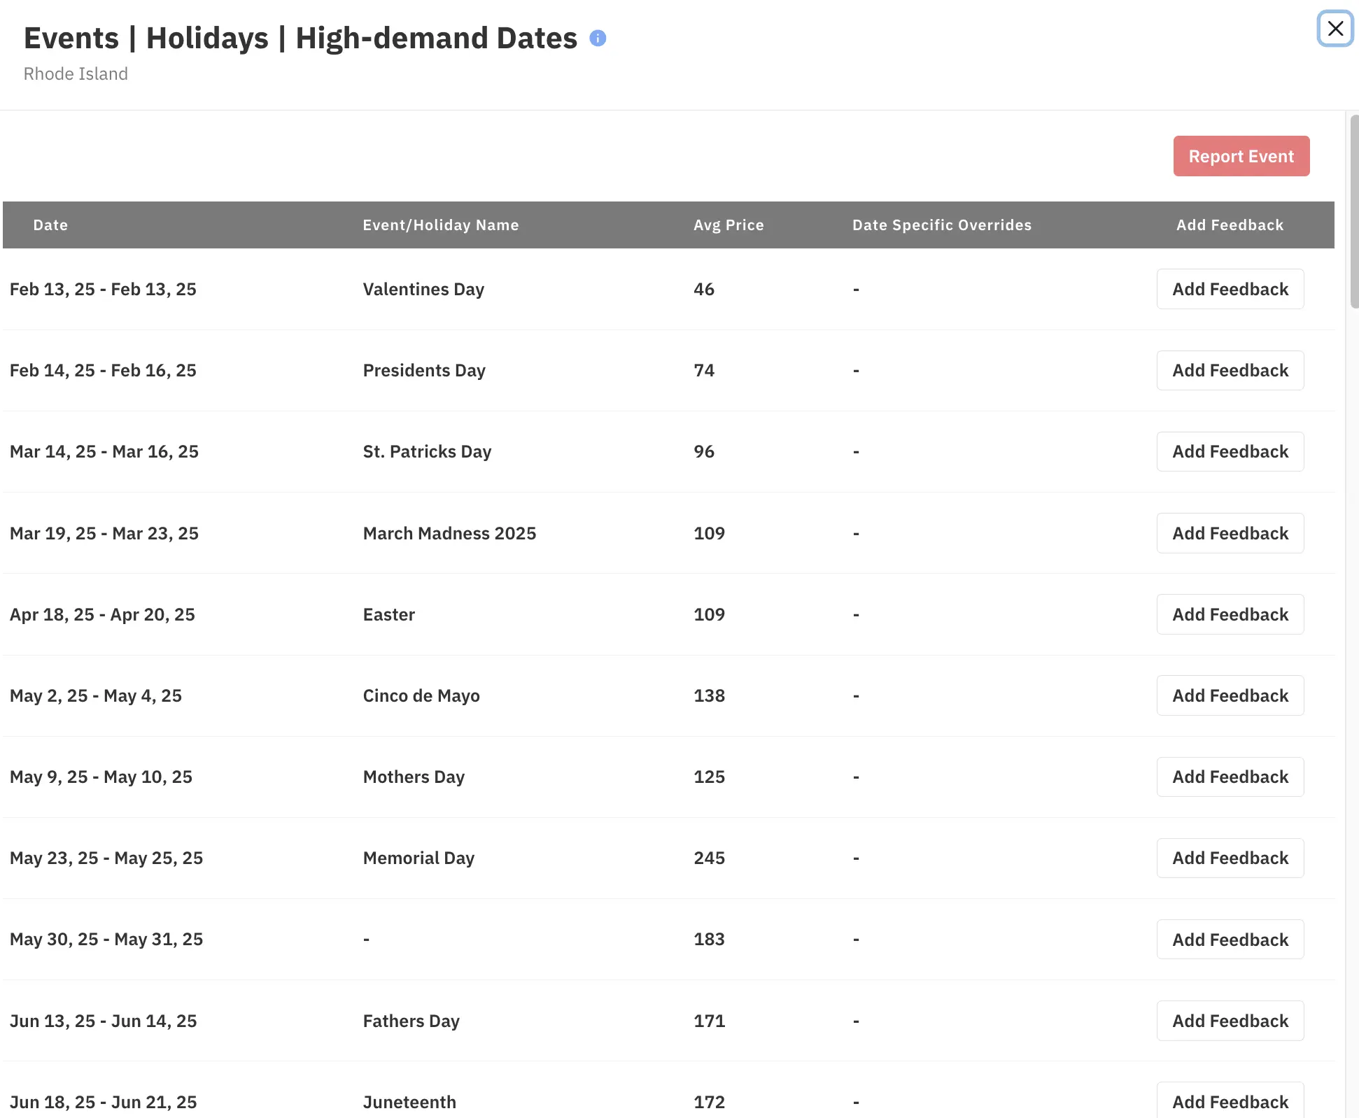Add feedback for Cinco de Mayo

coord(1230,695)
